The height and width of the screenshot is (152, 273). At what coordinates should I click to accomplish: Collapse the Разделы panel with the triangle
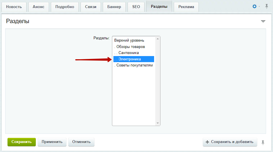[x=263, y=21]
